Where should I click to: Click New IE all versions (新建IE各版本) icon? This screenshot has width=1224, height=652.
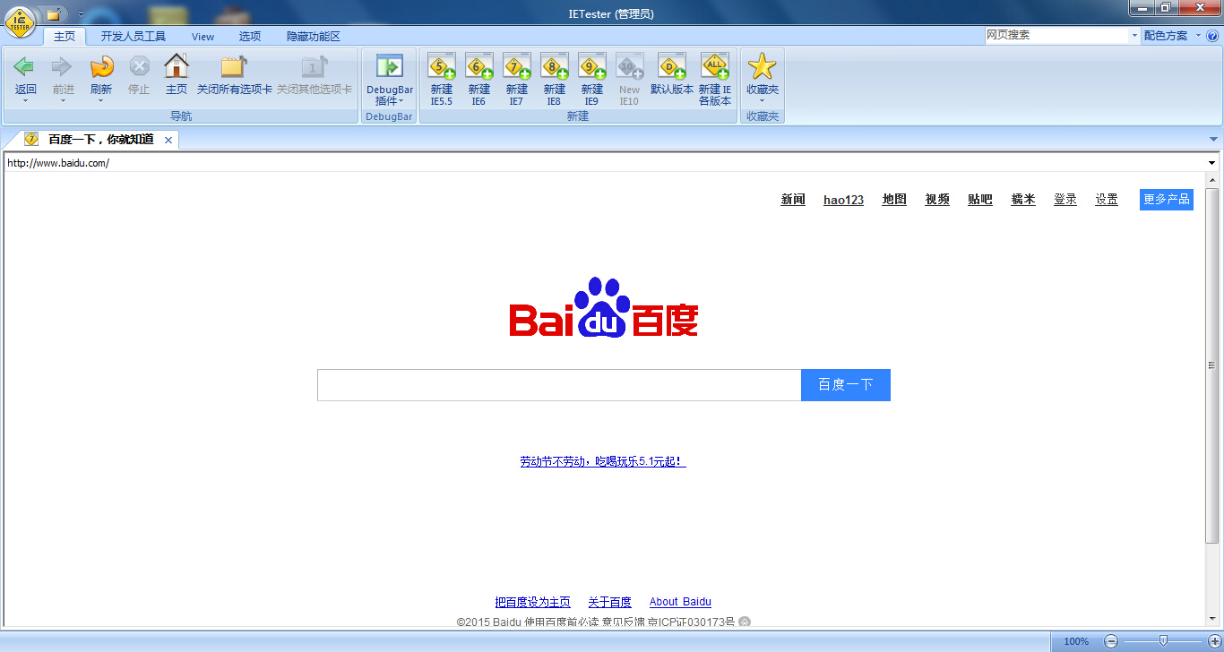pyautogui.click(x=715, y=68)
